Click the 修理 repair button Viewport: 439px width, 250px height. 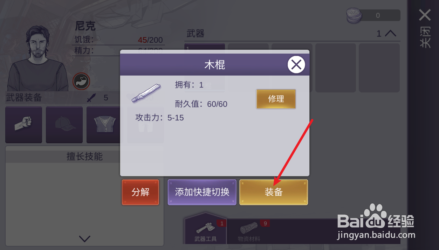point(276,99)
